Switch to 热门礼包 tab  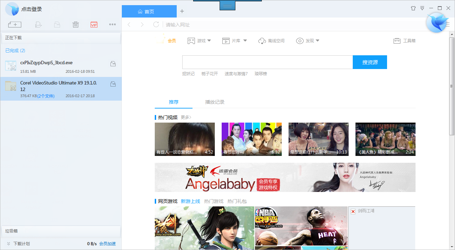pos(237,201)
